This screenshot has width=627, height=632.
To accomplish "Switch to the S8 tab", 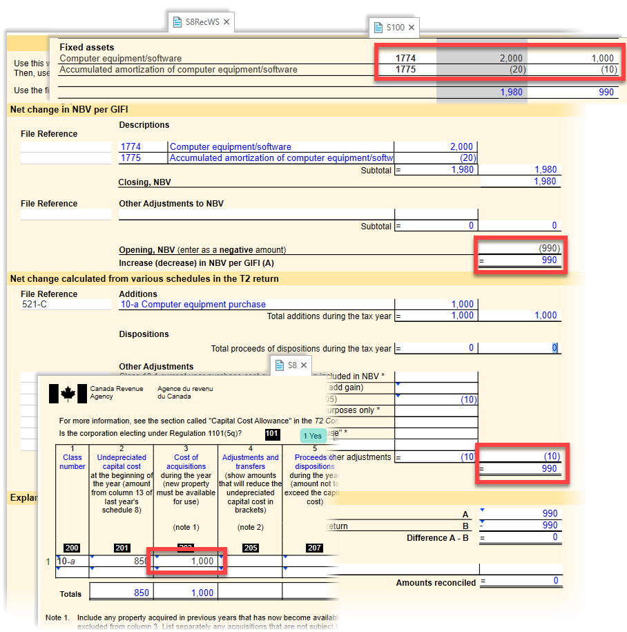I will click(291, 365).
